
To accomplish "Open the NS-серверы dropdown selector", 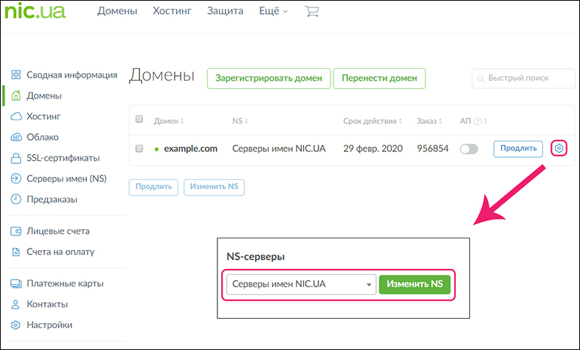I will point(301,285).
